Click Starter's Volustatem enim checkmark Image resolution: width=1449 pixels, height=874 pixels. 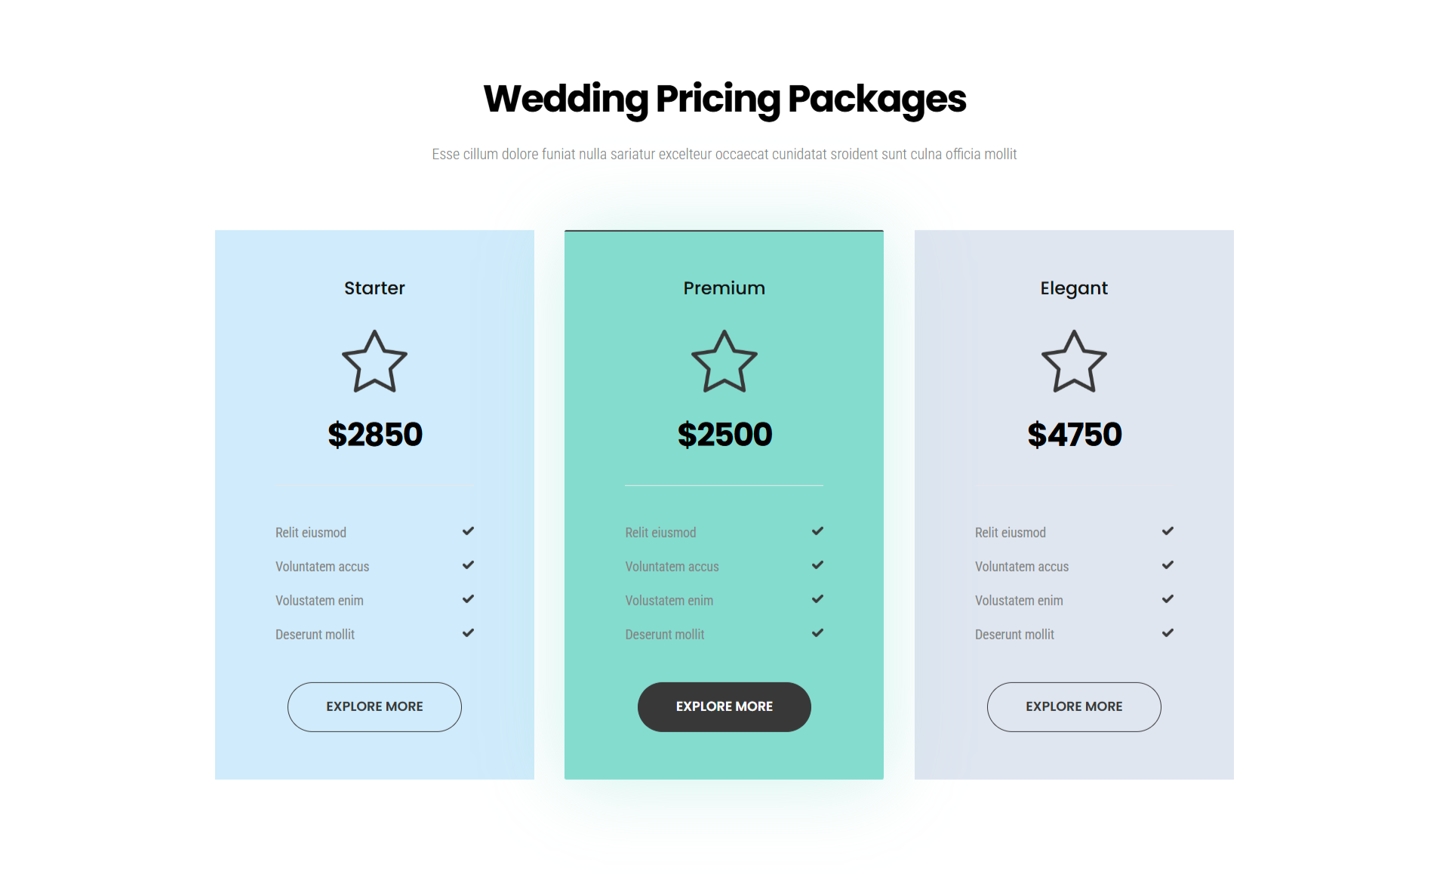[x=468, y=599]
